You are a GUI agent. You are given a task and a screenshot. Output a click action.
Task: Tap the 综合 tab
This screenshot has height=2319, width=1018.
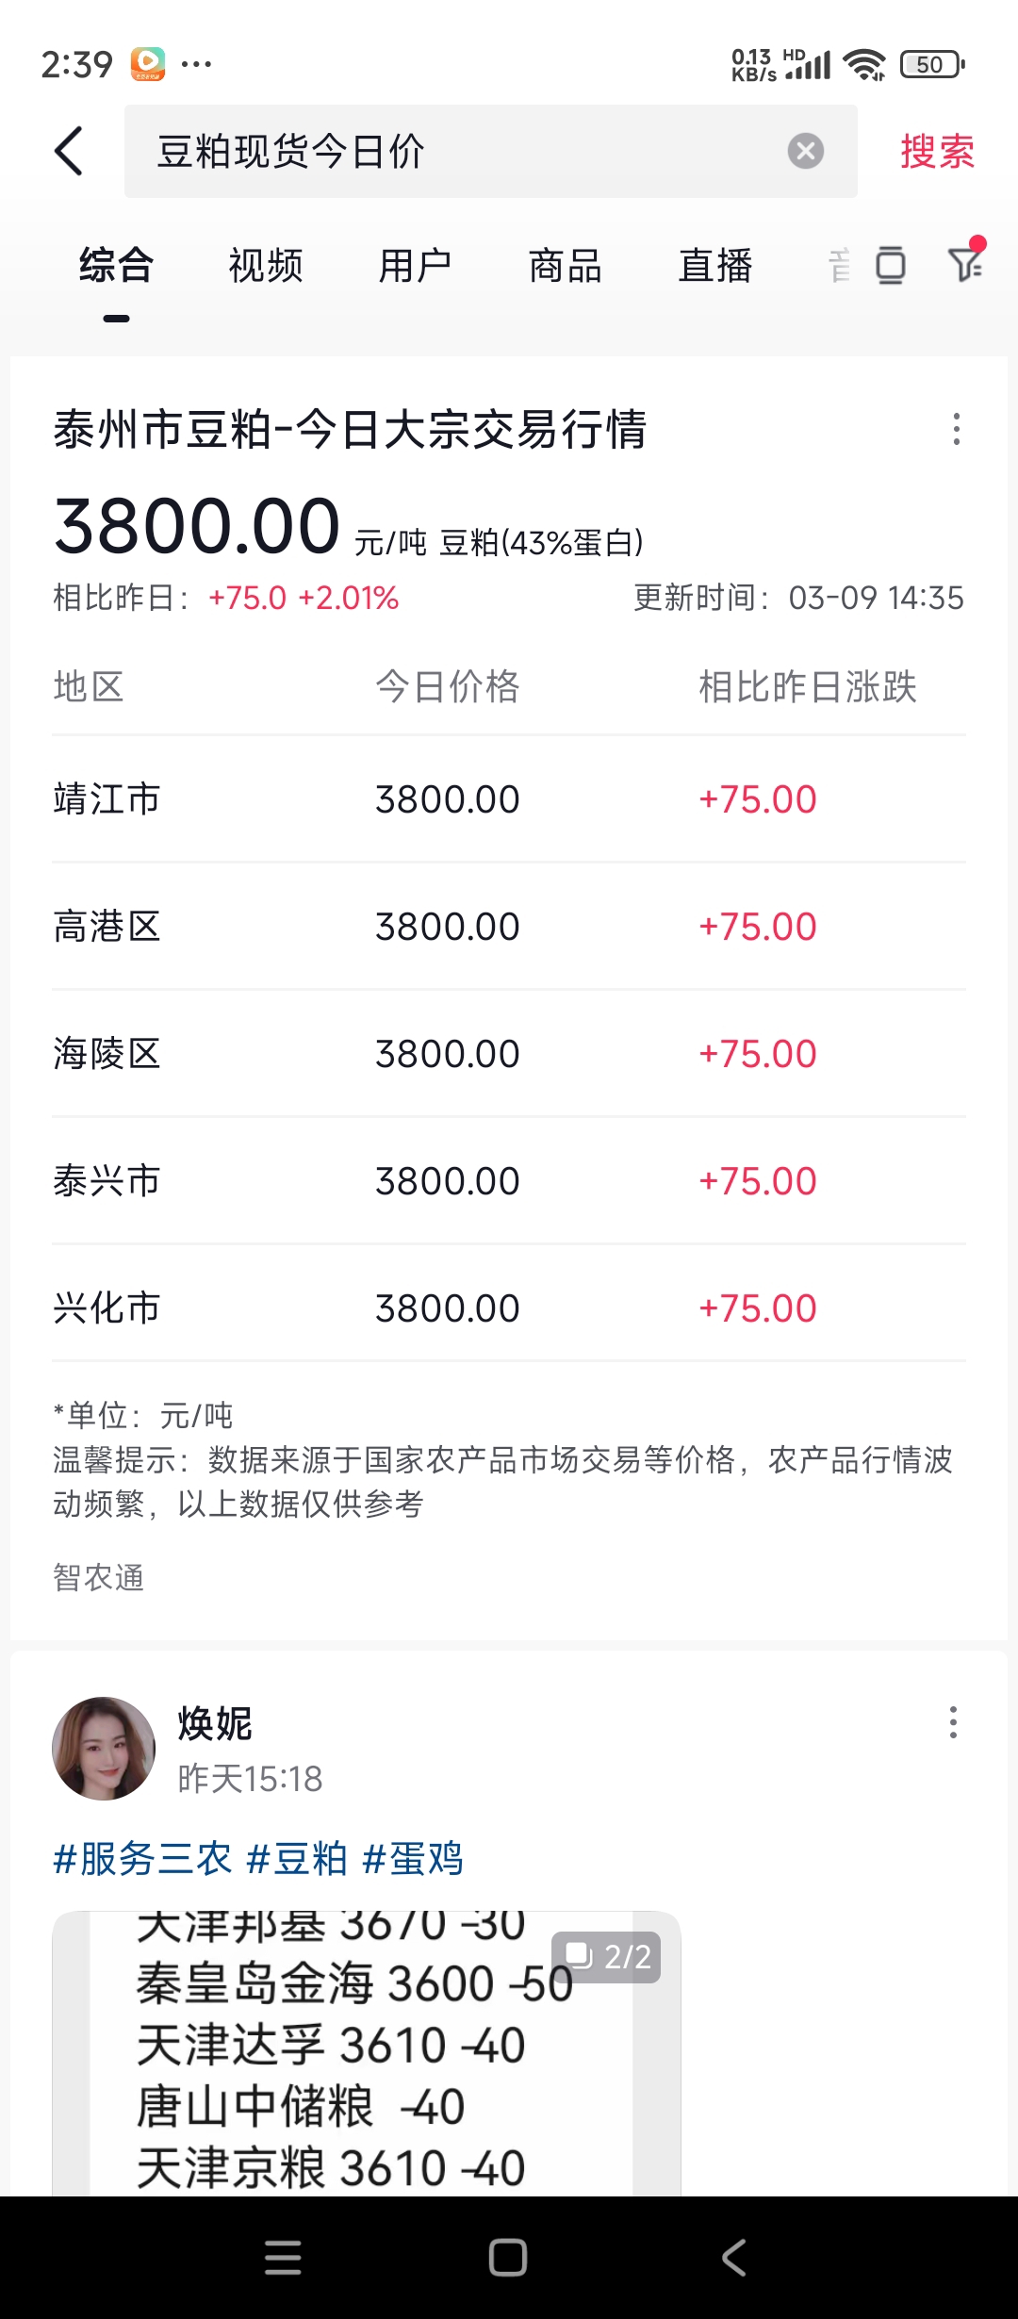(x=116, y=266)
